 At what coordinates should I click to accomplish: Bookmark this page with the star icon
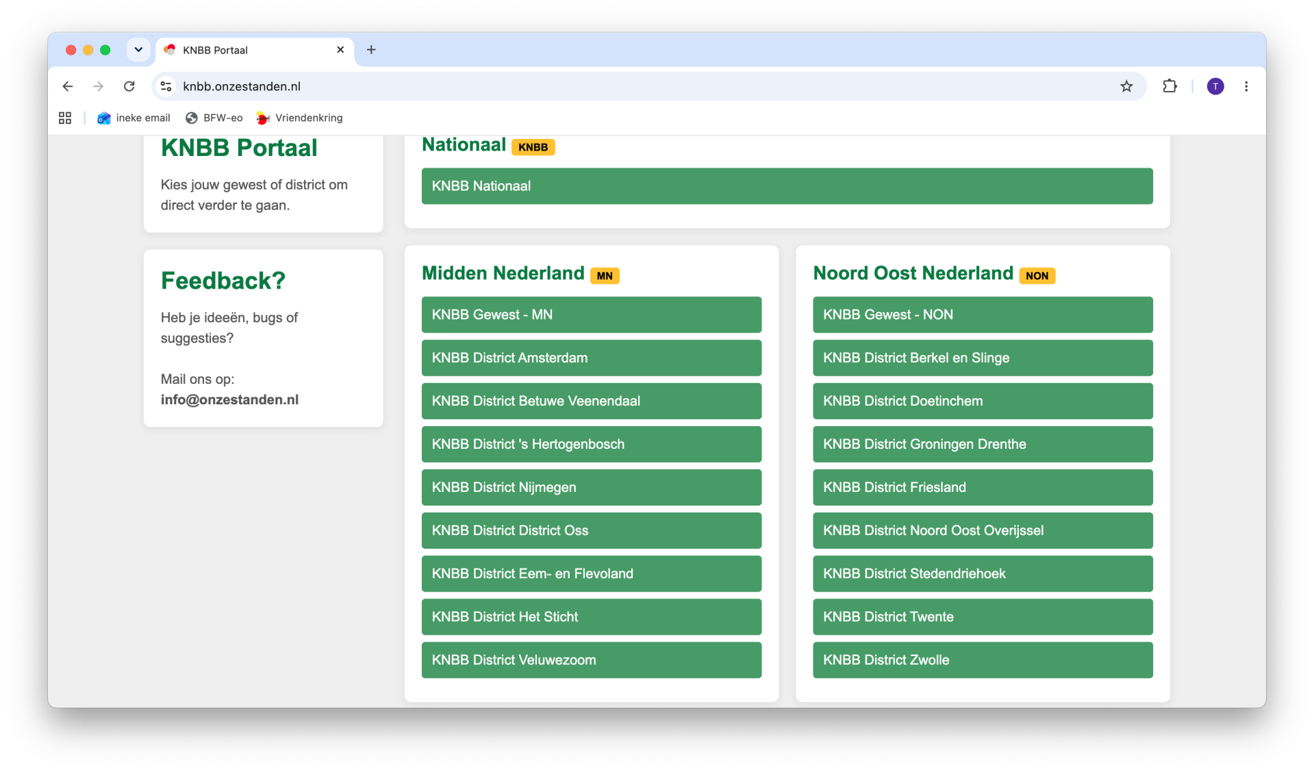tap(1126, 86)
